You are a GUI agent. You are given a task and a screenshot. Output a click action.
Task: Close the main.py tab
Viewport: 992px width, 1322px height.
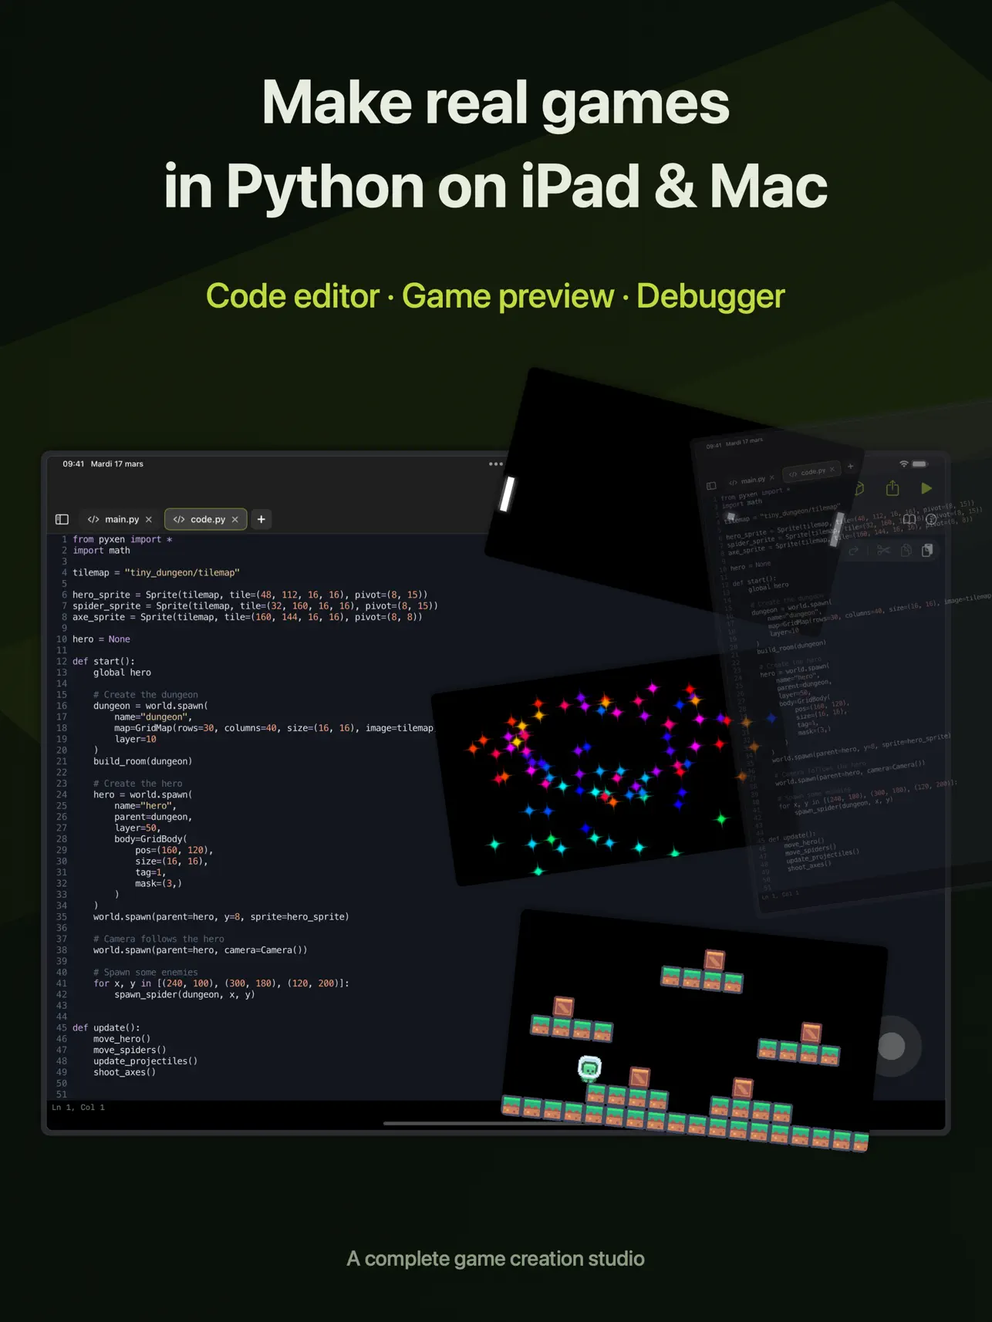[149, 519]
